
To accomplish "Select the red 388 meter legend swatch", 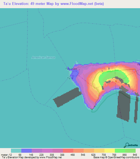I will (x=68, y=151).
